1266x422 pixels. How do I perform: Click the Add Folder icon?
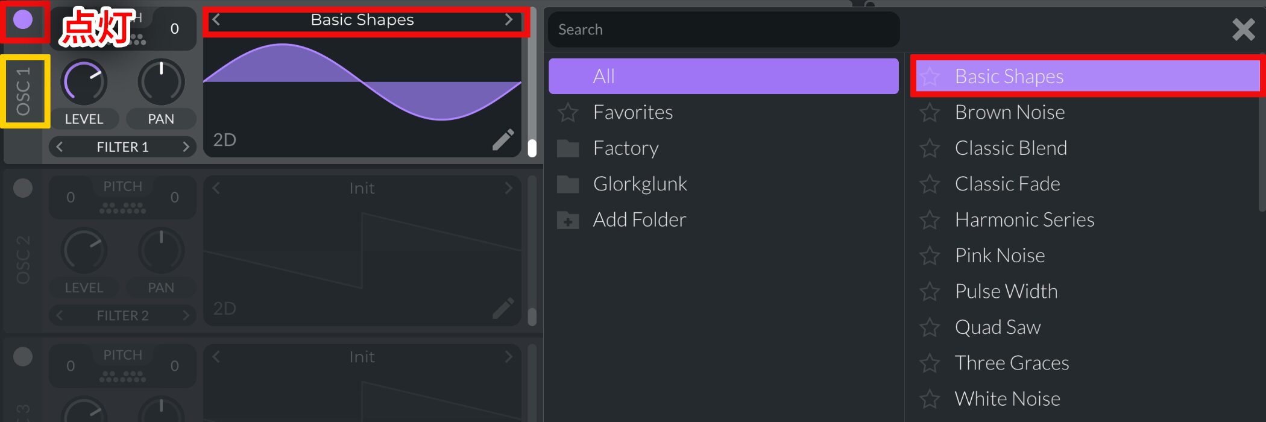[x=568, y=220]
